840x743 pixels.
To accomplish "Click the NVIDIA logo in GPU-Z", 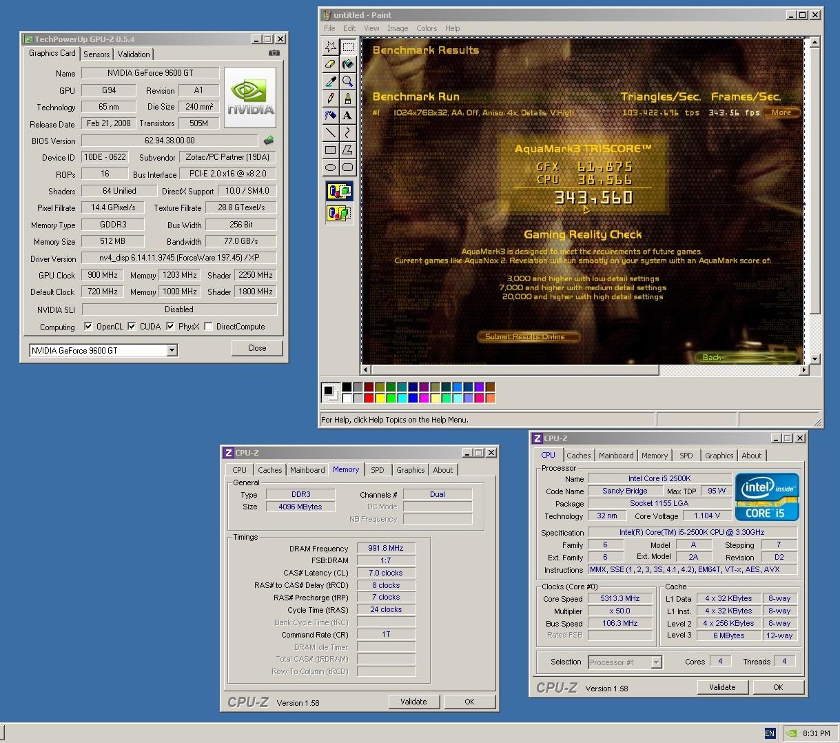I will coord(251,98).
